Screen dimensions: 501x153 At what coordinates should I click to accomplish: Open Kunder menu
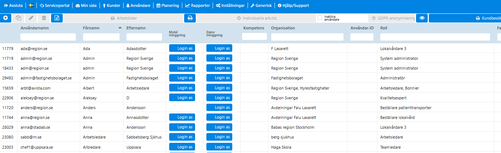point(112,5)
